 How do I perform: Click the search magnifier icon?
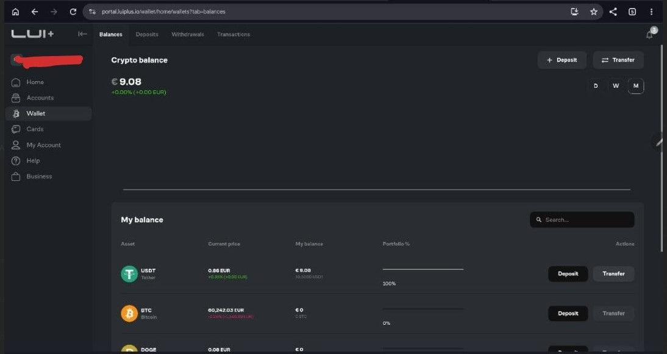tap(538, 220)
